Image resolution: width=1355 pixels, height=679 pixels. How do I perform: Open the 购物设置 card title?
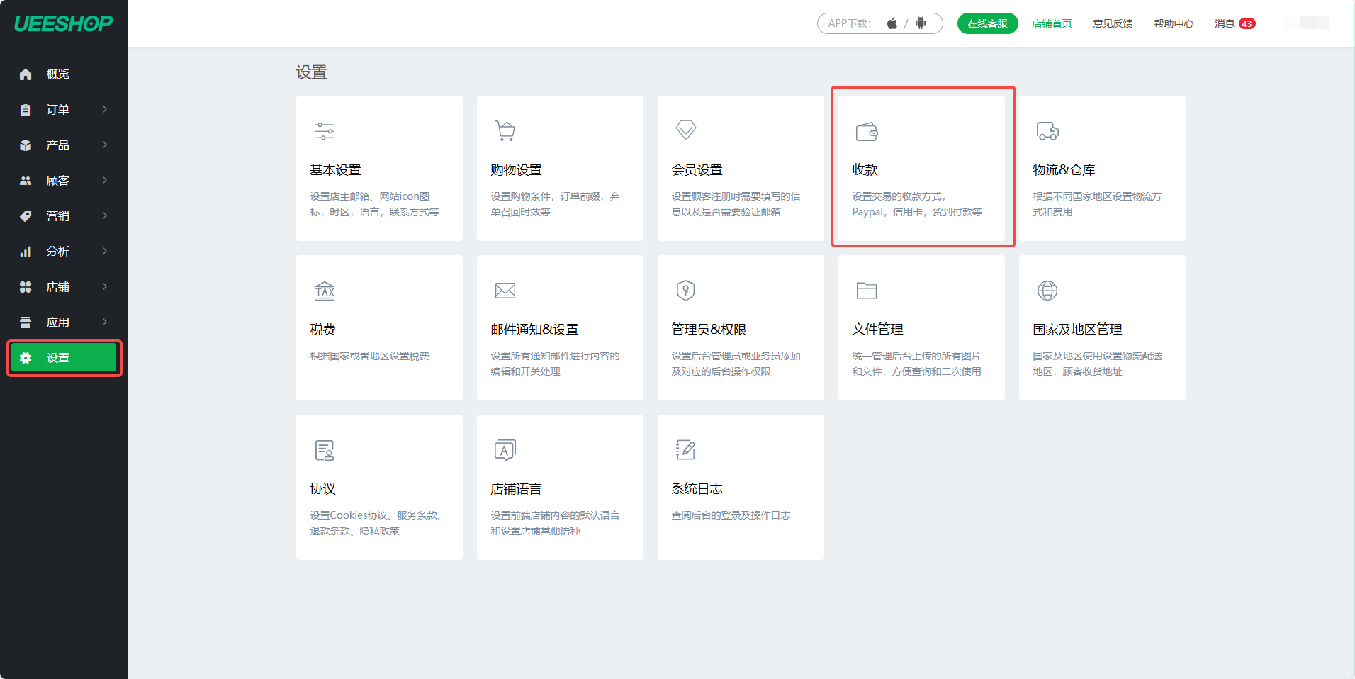click(x=517, y=170)
